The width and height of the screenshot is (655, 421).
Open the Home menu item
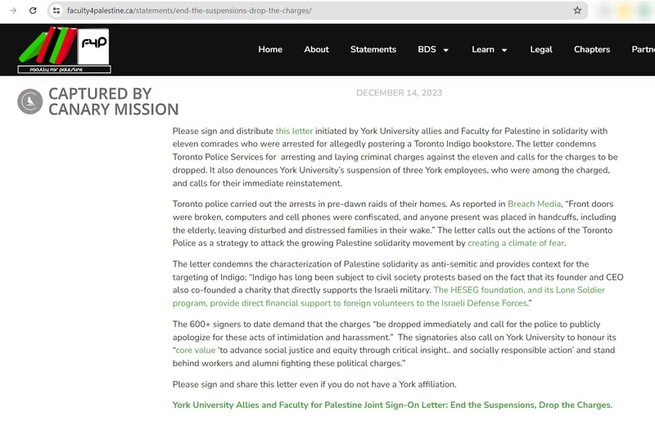click(x=270, y=49)
